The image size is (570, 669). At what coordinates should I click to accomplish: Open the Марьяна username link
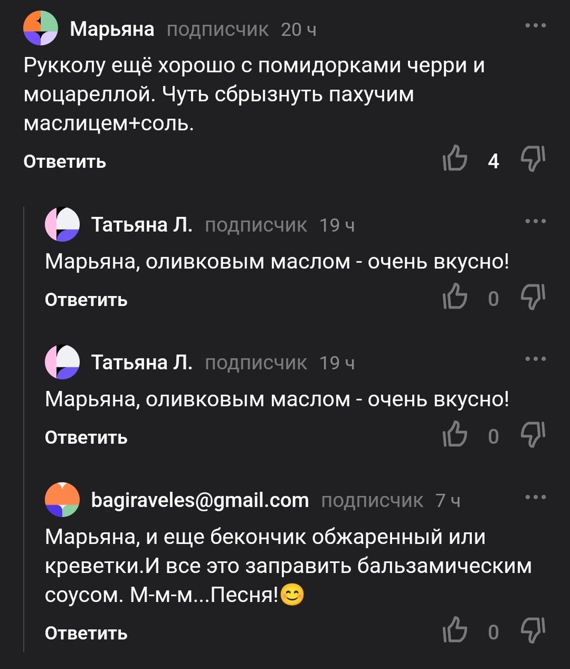coord(112,29)
